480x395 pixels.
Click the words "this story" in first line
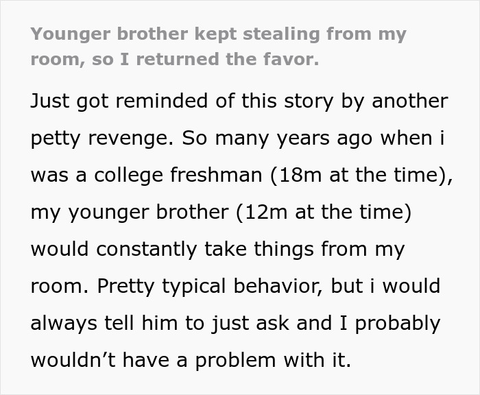287,101
